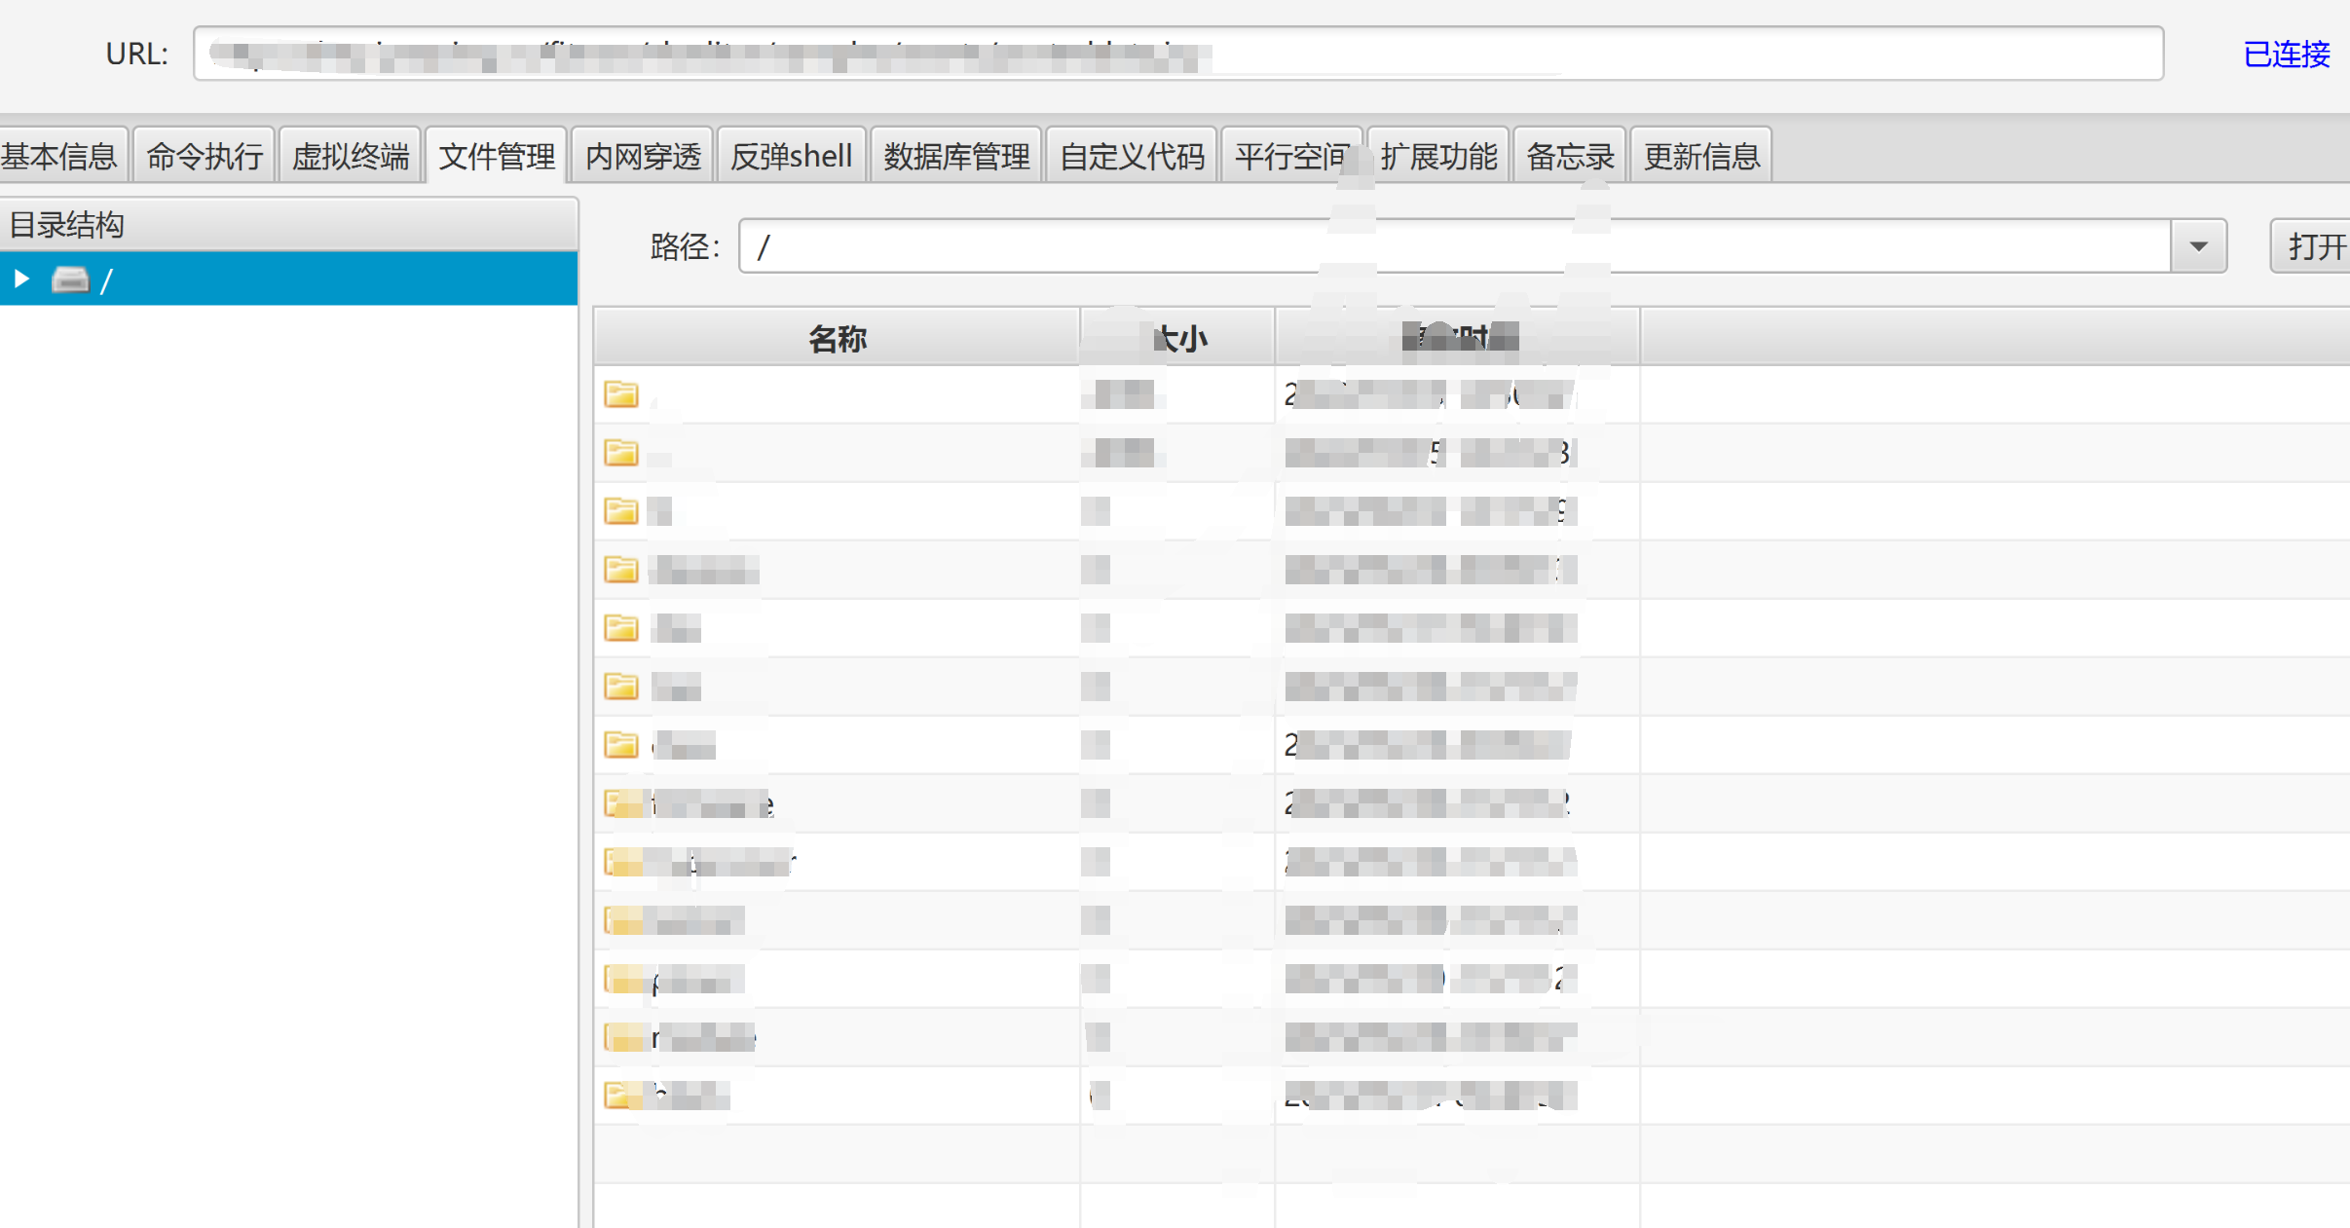2350x1228 pixels.
Task: Click the URL input field
Action: point(1178,54)
